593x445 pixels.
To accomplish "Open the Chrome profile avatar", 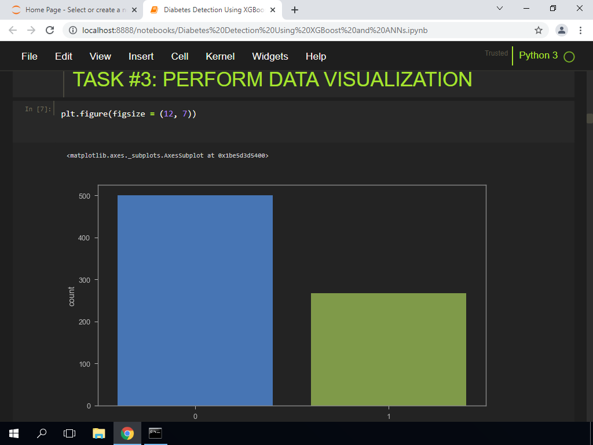I will 562,30.
